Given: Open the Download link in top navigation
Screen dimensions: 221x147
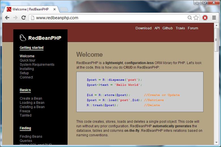Looking at the screenshot, I should pyautogui.click(x=143, y=28).
